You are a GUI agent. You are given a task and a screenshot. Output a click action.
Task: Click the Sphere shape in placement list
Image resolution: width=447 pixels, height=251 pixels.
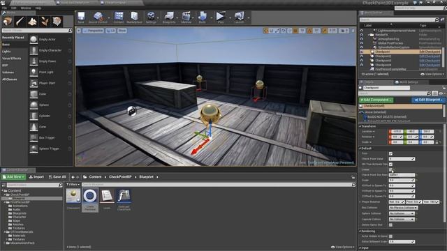(34, 105)
